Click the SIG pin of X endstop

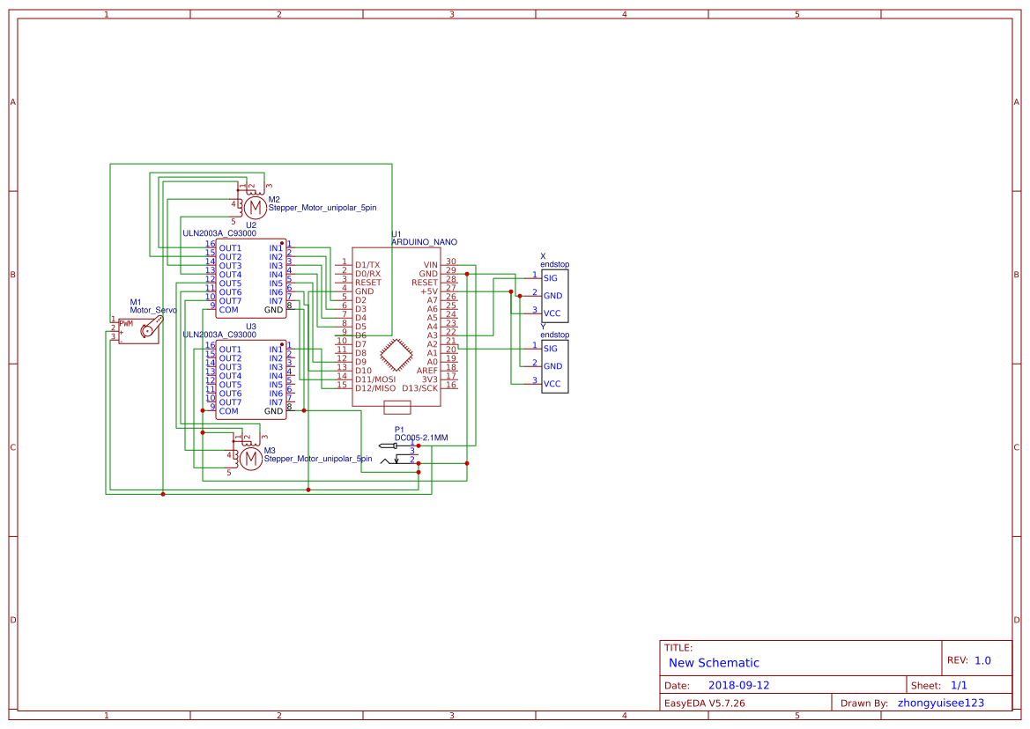[x=551, y=278]
